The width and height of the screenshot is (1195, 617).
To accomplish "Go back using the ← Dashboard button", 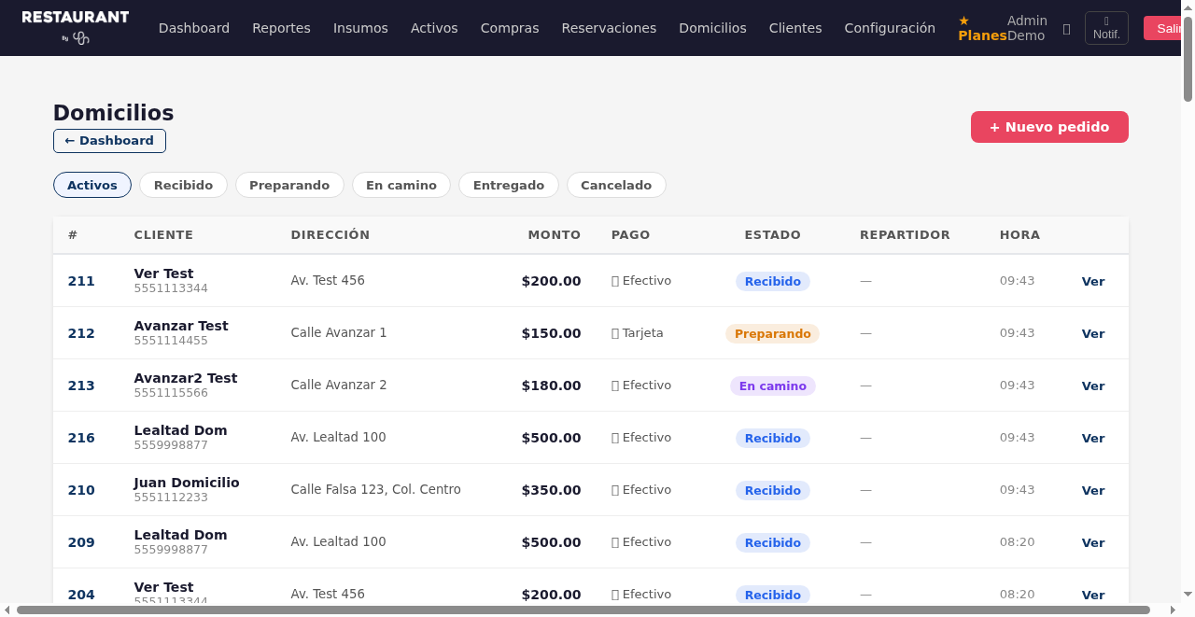I will (x=109, y=141).
